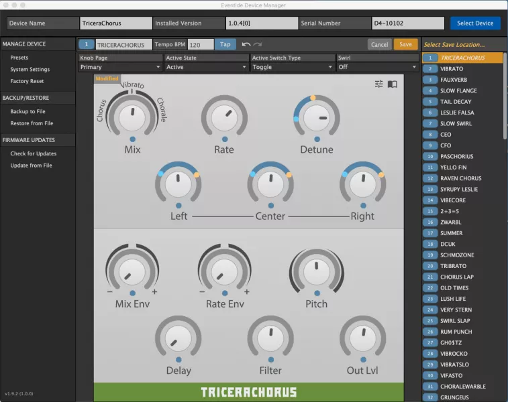Click the blue dot under Detune knob

coord(317,139)
